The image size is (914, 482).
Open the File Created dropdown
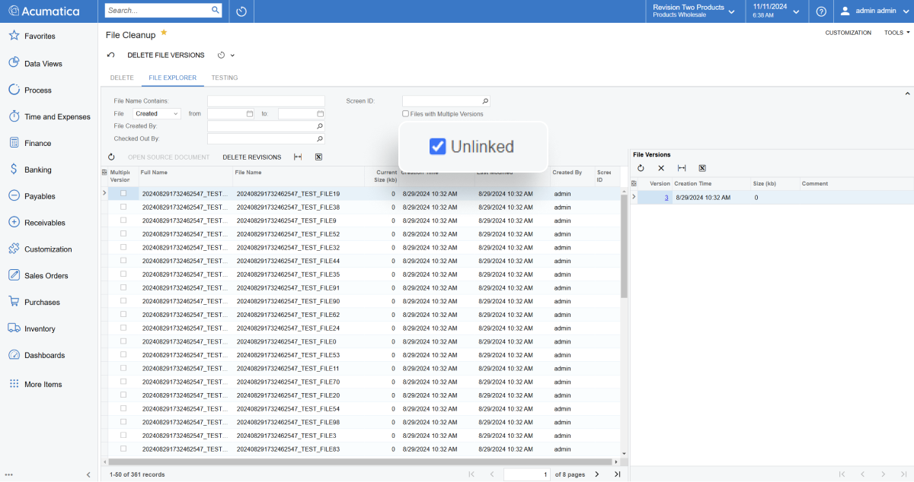tap(158, 114)
